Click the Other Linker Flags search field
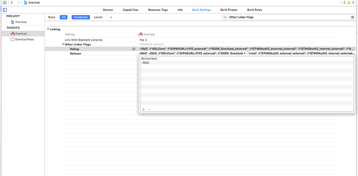 pos(289,17)
